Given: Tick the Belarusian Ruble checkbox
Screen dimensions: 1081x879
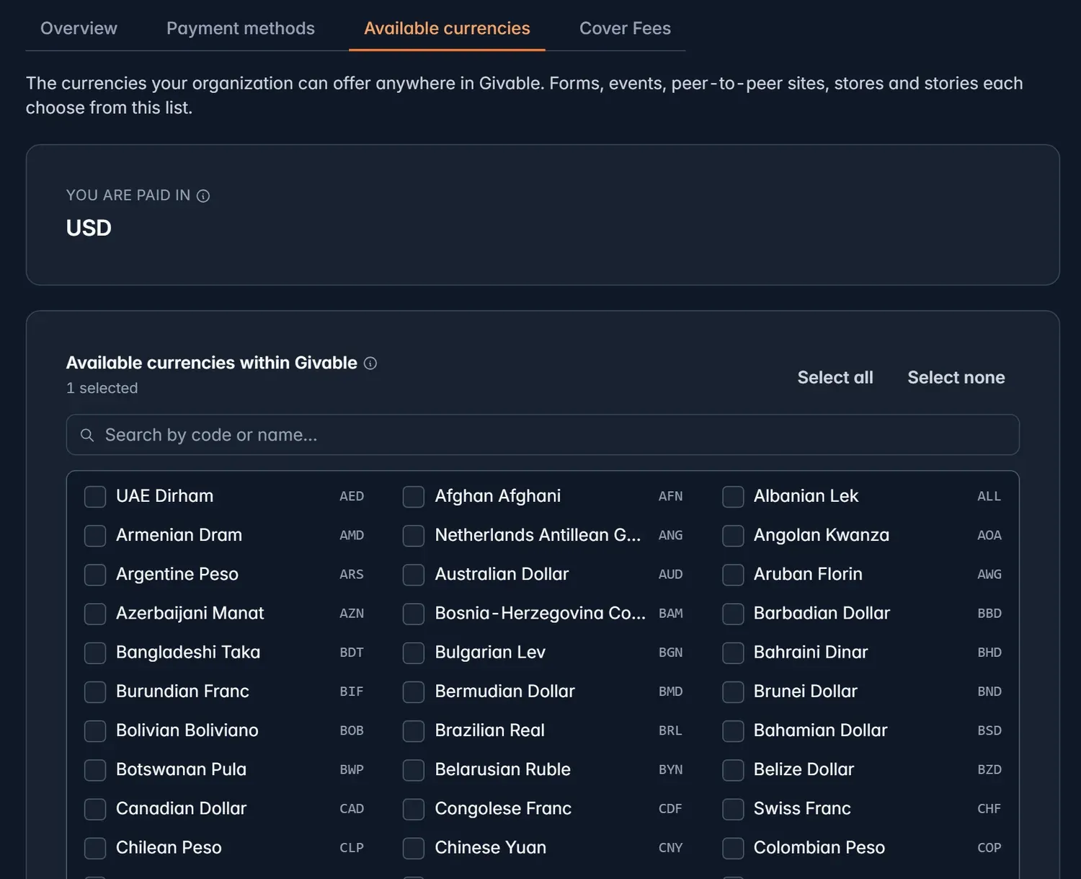Looking at the screenshot, I should [414, 770].
